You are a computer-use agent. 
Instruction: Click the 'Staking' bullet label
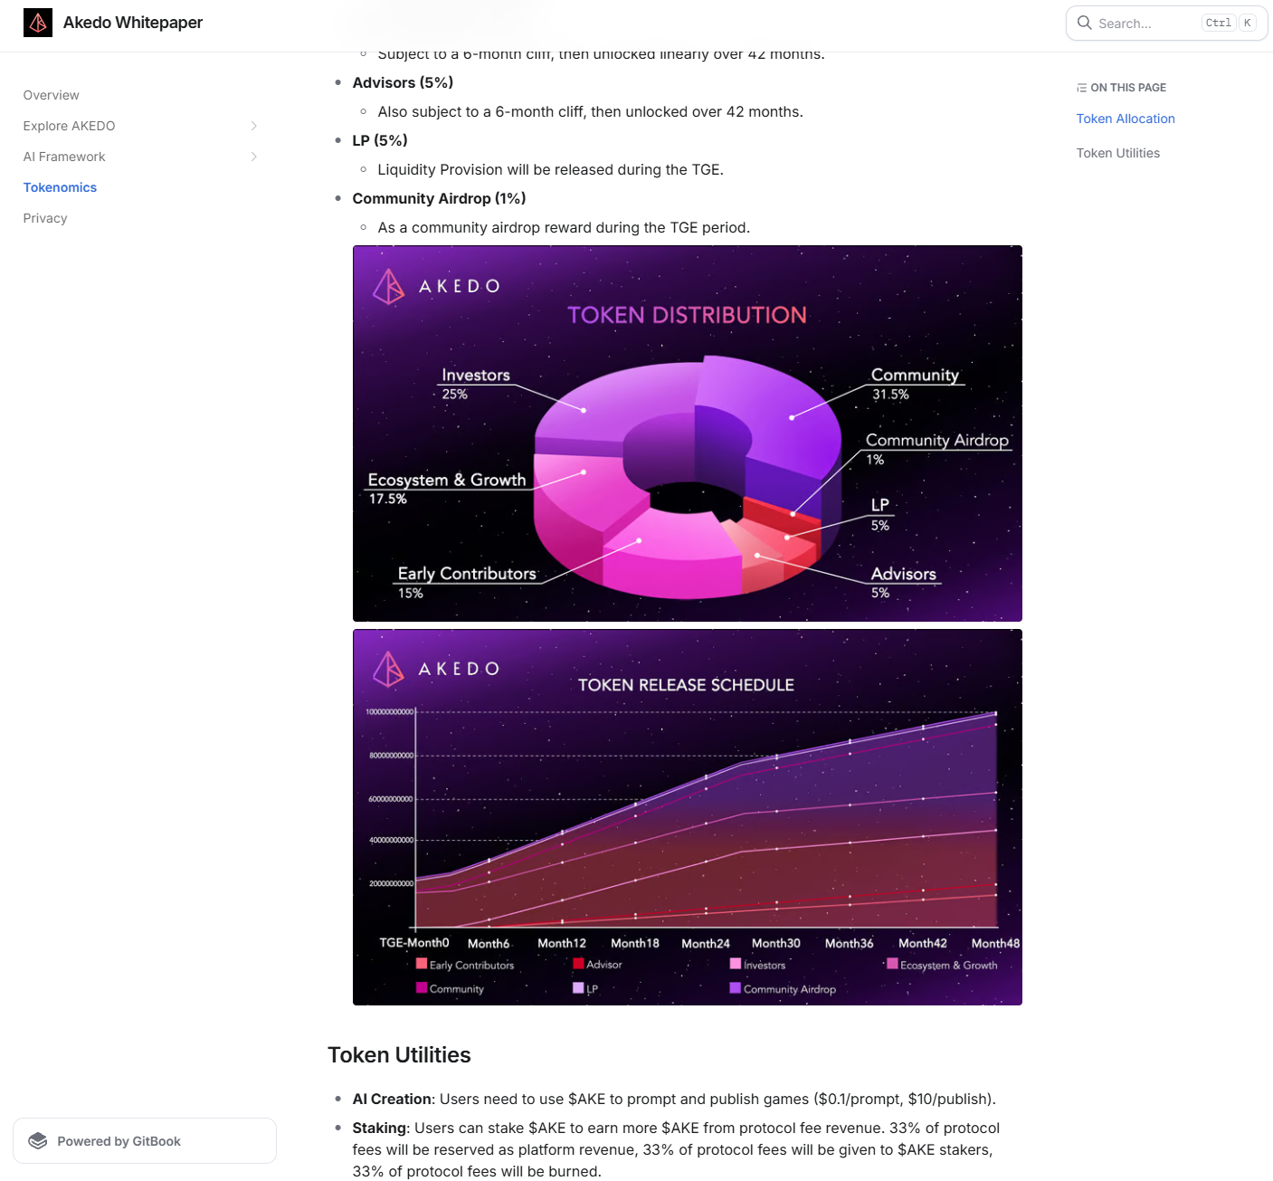click(x=379, y=1128)
